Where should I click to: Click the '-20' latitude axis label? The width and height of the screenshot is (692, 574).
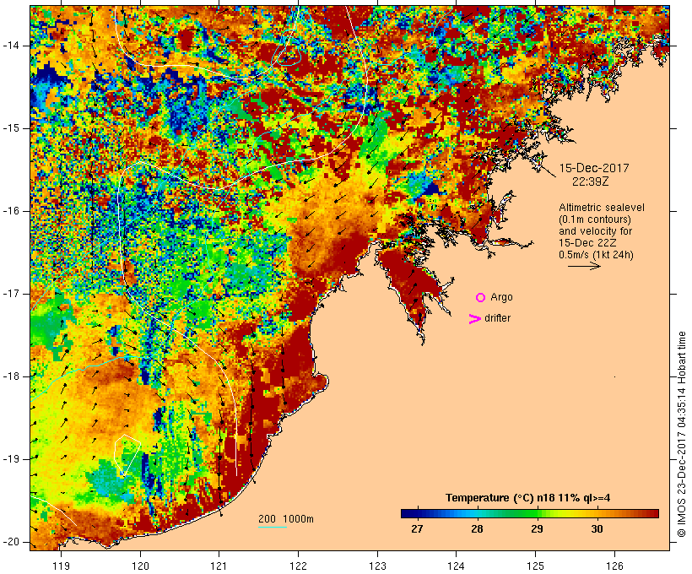pyautogui.click(x=11, y=542)
